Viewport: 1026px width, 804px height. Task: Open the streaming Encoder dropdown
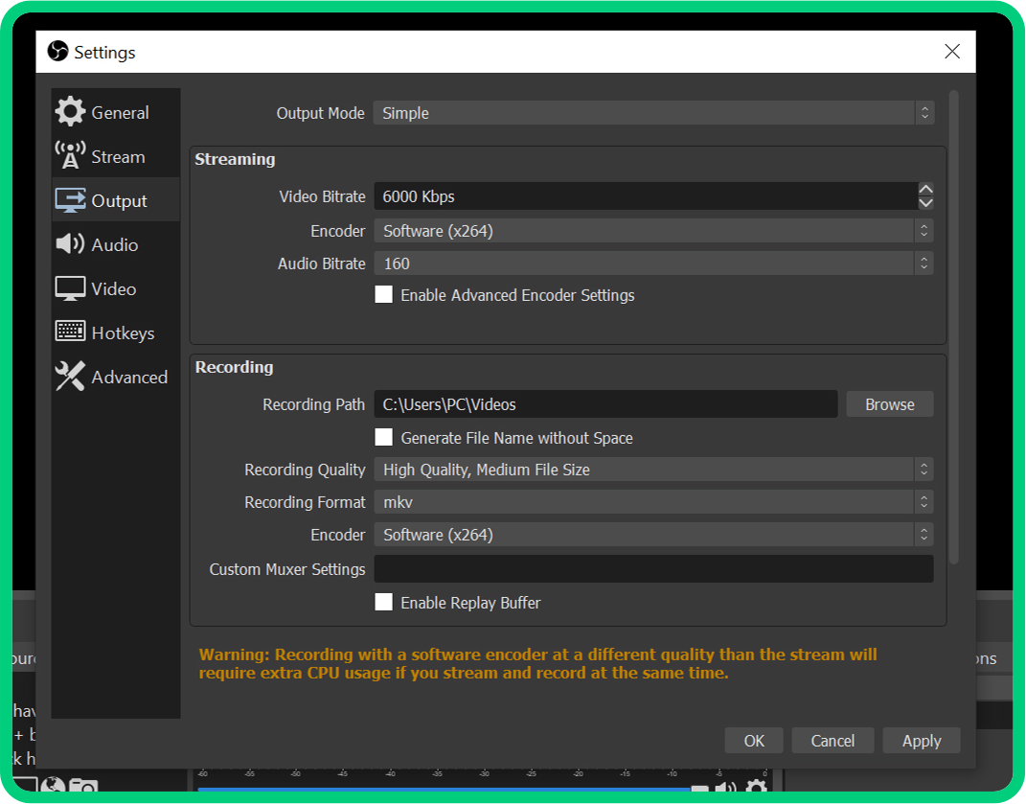tap(652, 231)
